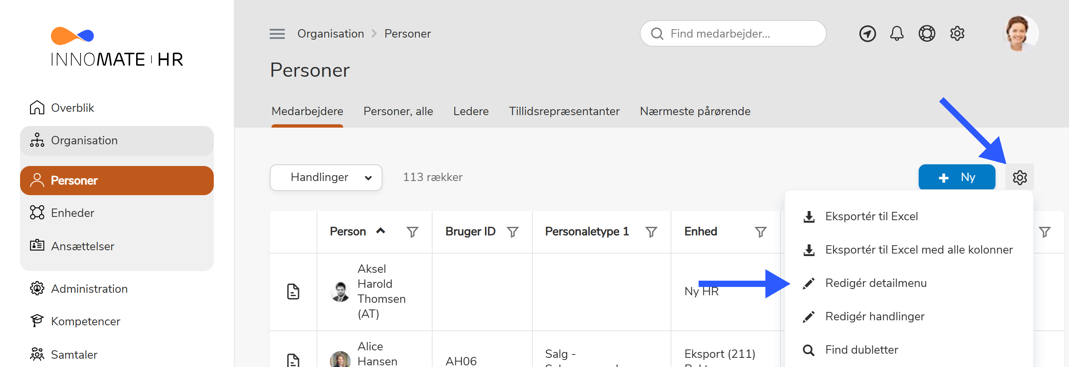
Task: Switch to Medarbejdere tab
Action: [307, 111]
